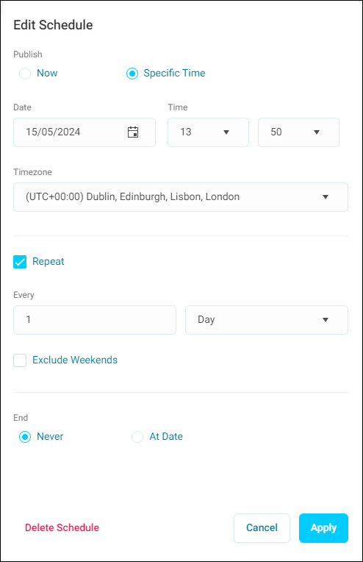Click the Apply button

click(323, 528)
